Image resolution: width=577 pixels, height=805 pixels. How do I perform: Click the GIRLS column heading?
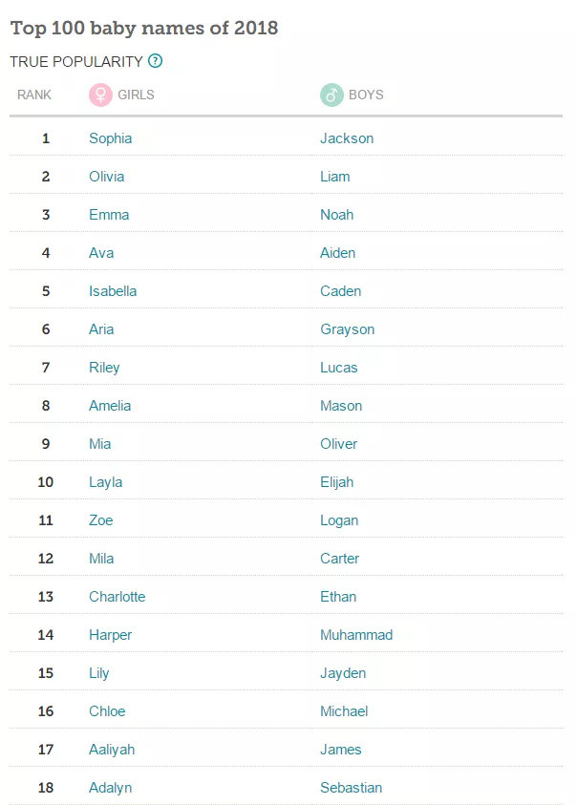136,95
